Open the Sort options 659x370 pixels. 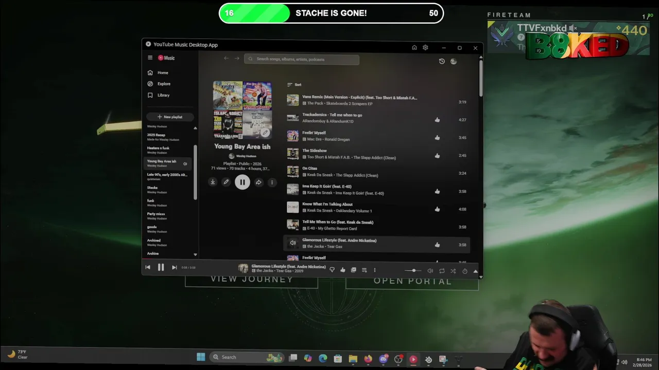[x=294, y=85]
